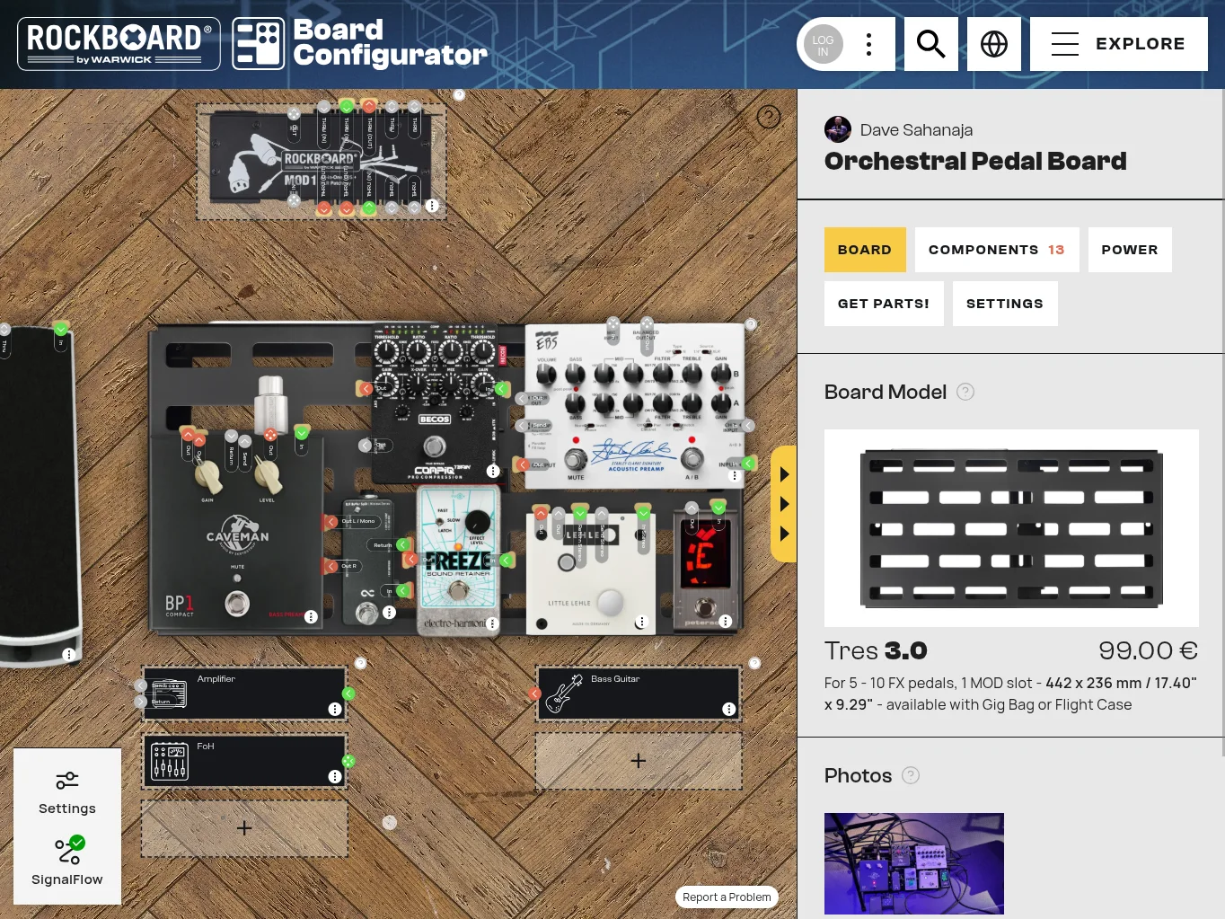1225x919 pixels.
Task: Open options menu of the buffer split pedal
Action: click(x=389, y=612)
